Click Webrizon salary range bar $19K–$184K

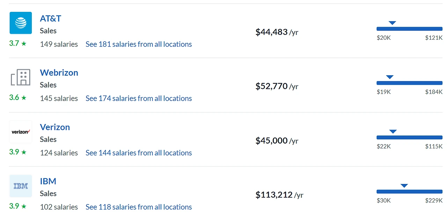click(x=409, y=83)
